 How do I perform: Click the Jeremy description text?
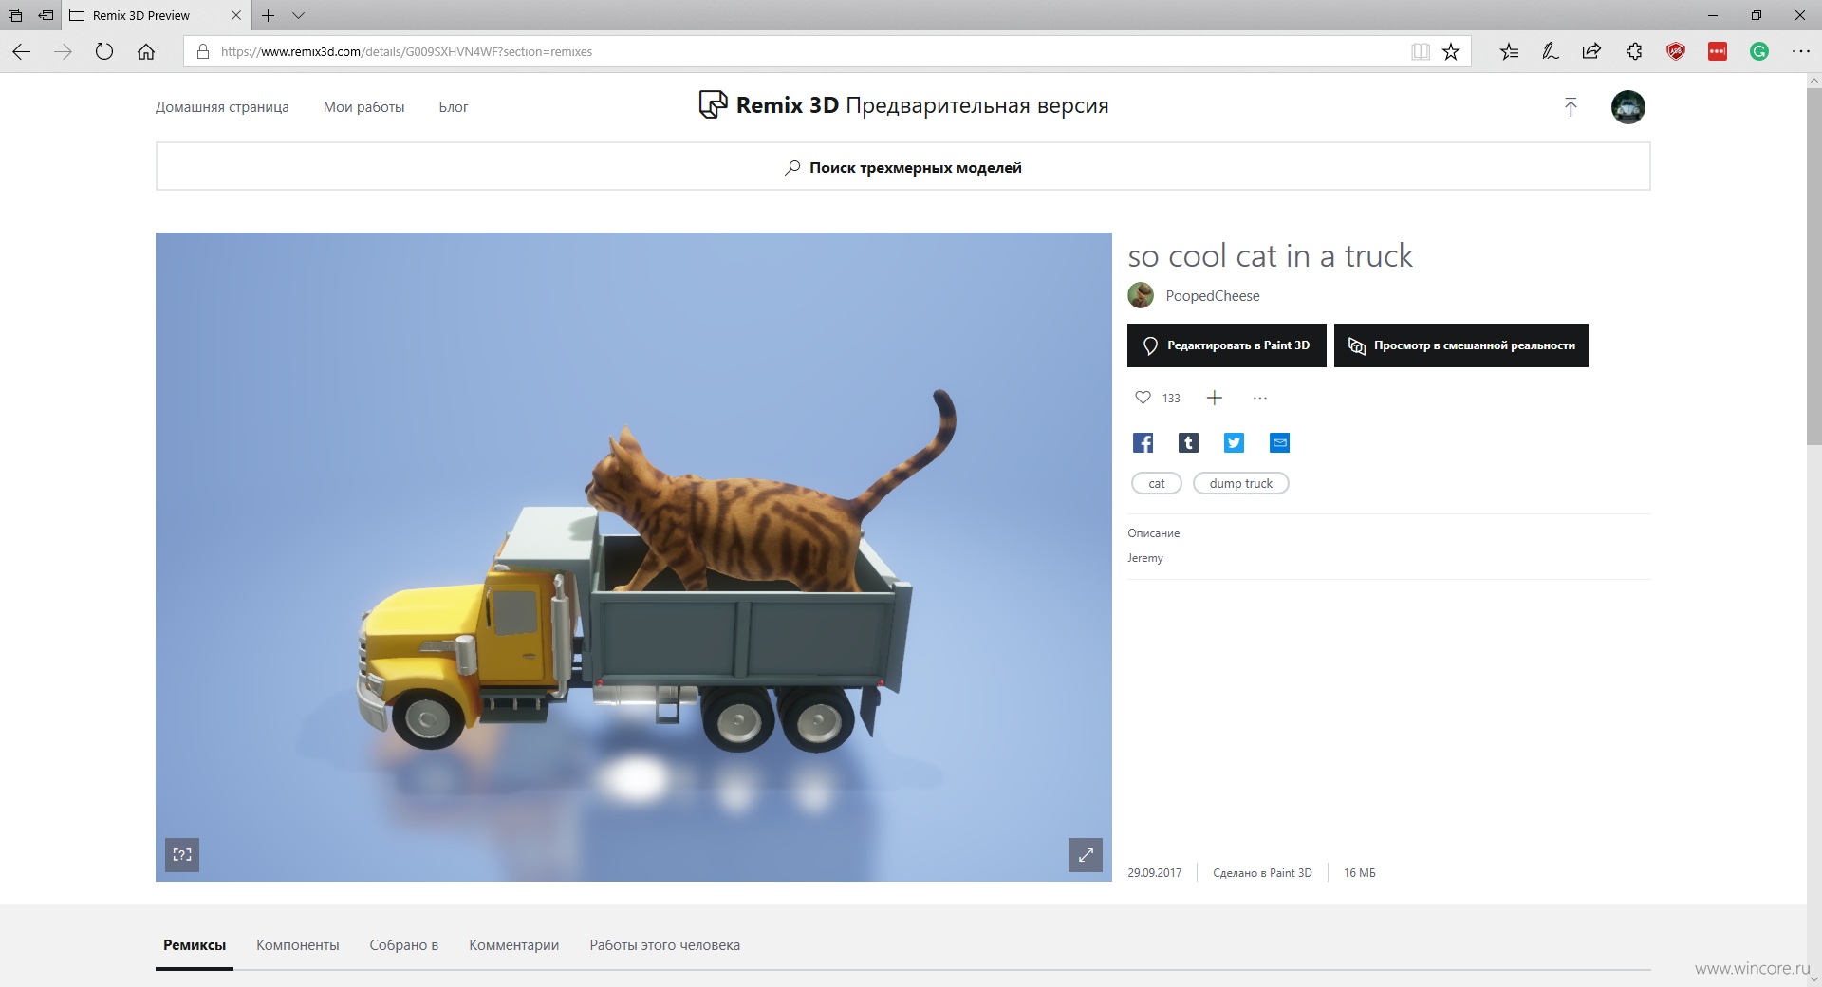(1145, 558)
